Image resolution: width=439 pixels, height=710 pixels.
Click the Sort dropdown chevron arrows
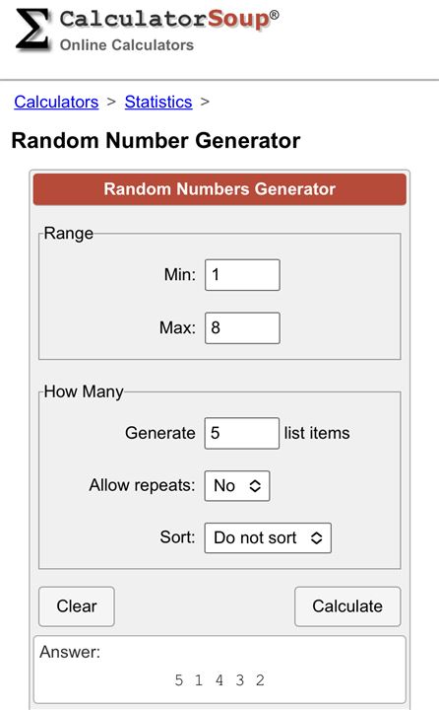tap(317, 538)
